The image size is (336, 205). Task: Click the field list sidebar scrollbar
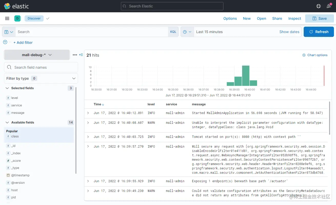[x=76, y=130]
